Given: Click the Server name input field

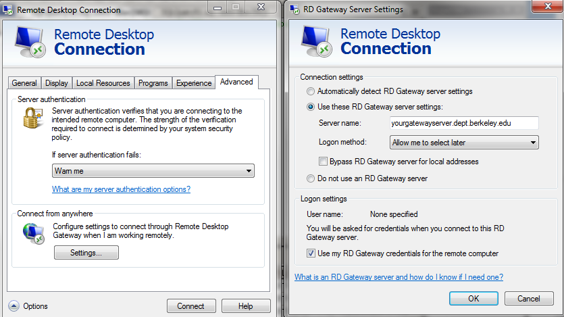Looking at the screenshot, I should pos(464,123).
